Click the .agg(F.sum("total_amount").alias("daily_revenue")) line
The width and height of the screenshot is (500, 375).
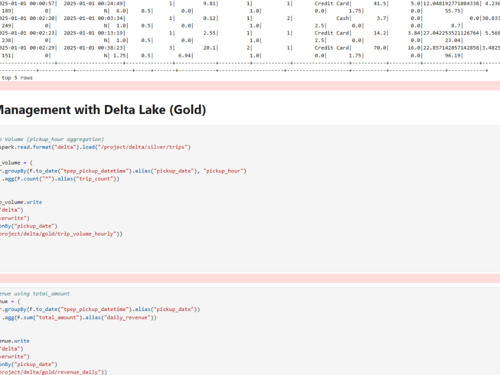click(x=79, y=317)
